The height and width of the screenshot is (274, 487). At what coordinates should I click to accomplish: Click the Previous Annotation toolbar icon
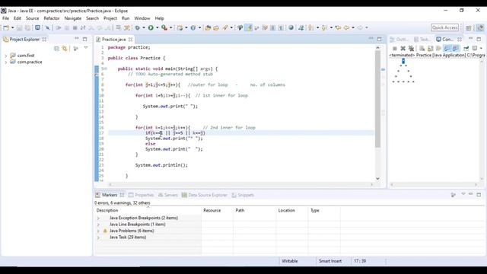tap(324, 27)
